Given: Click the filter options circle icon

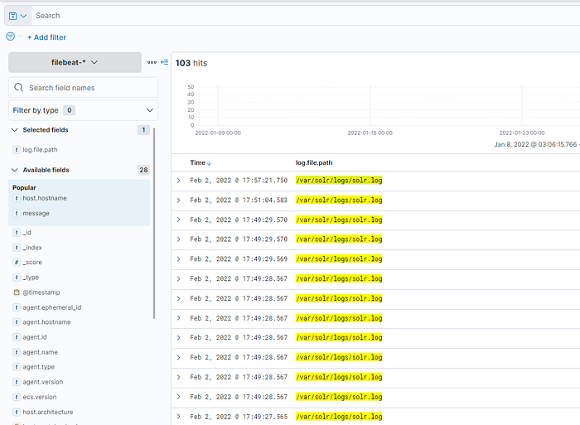Looking at the screenshot, I should [x=10, y=36].
